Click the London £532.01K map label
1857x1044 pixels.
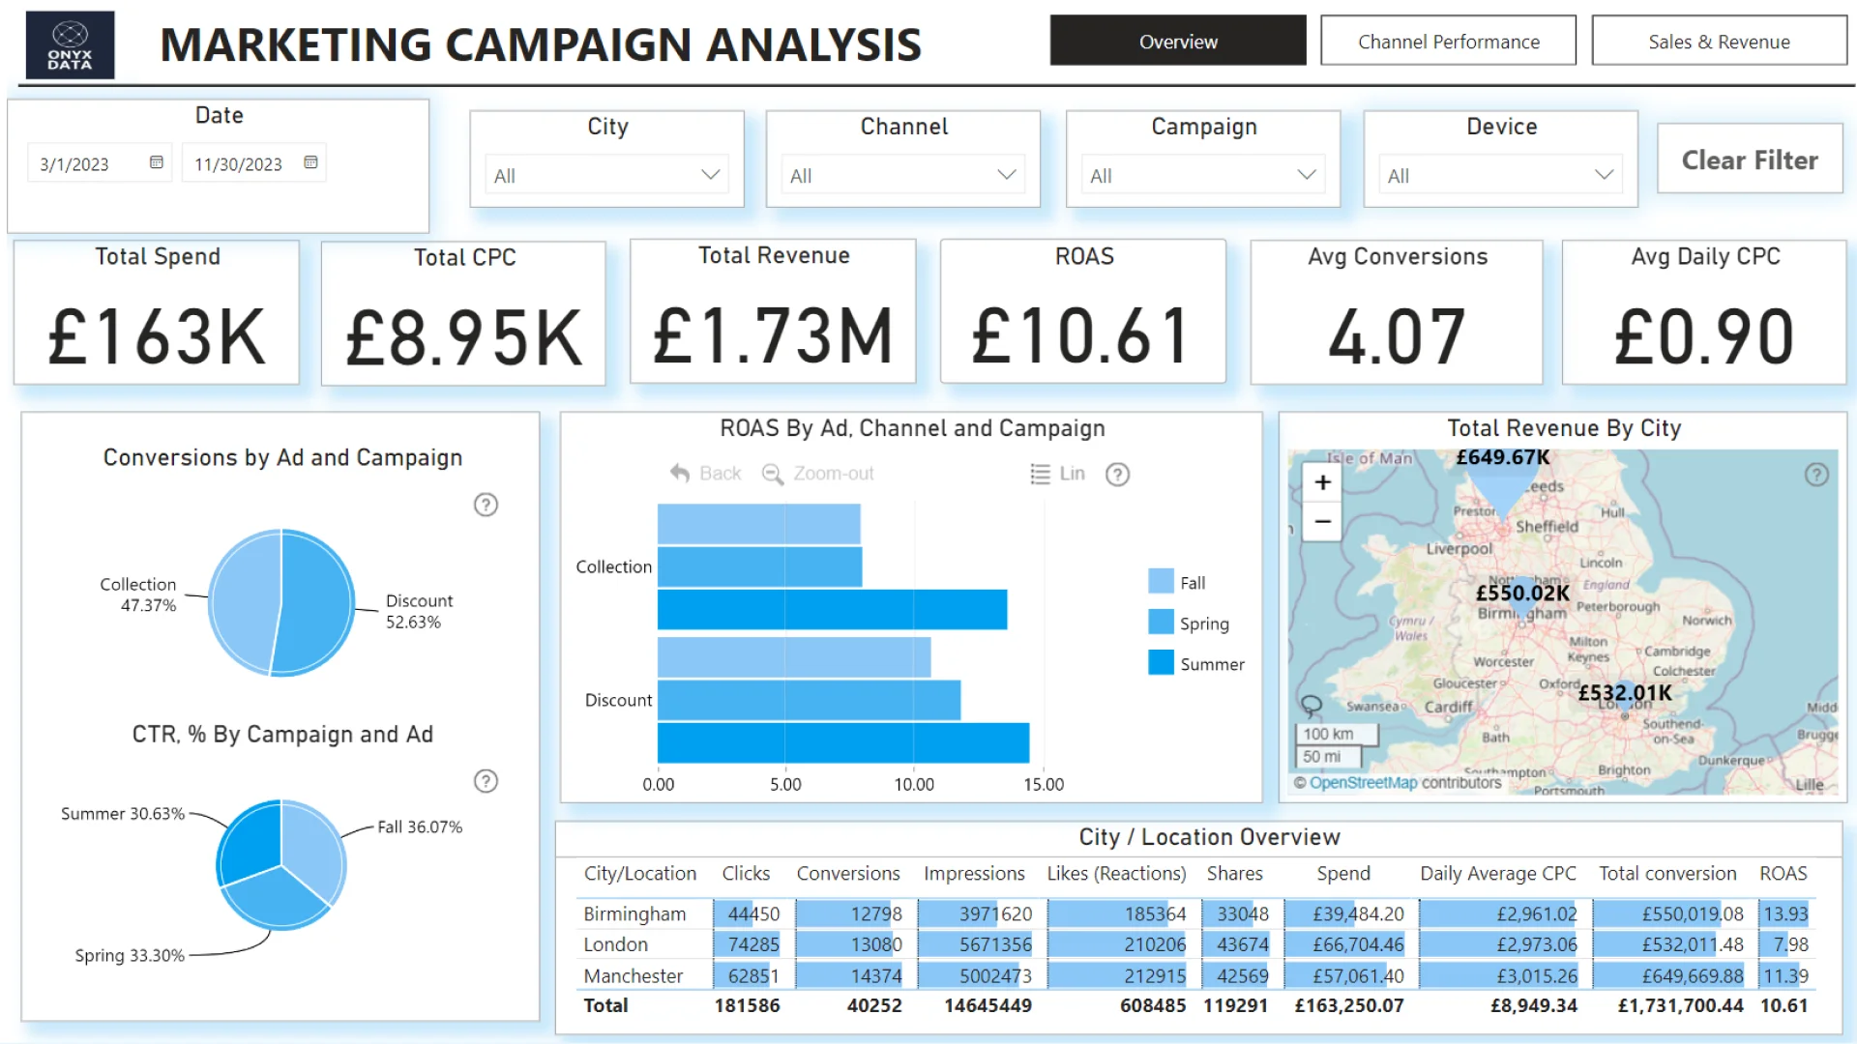[x=1625, y=692]
